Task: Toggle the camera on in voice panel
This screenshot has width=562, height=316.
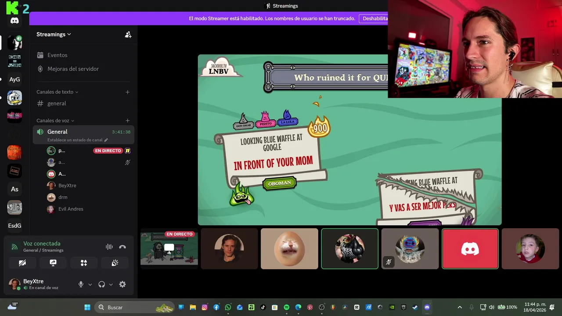Action: (22, 263)
